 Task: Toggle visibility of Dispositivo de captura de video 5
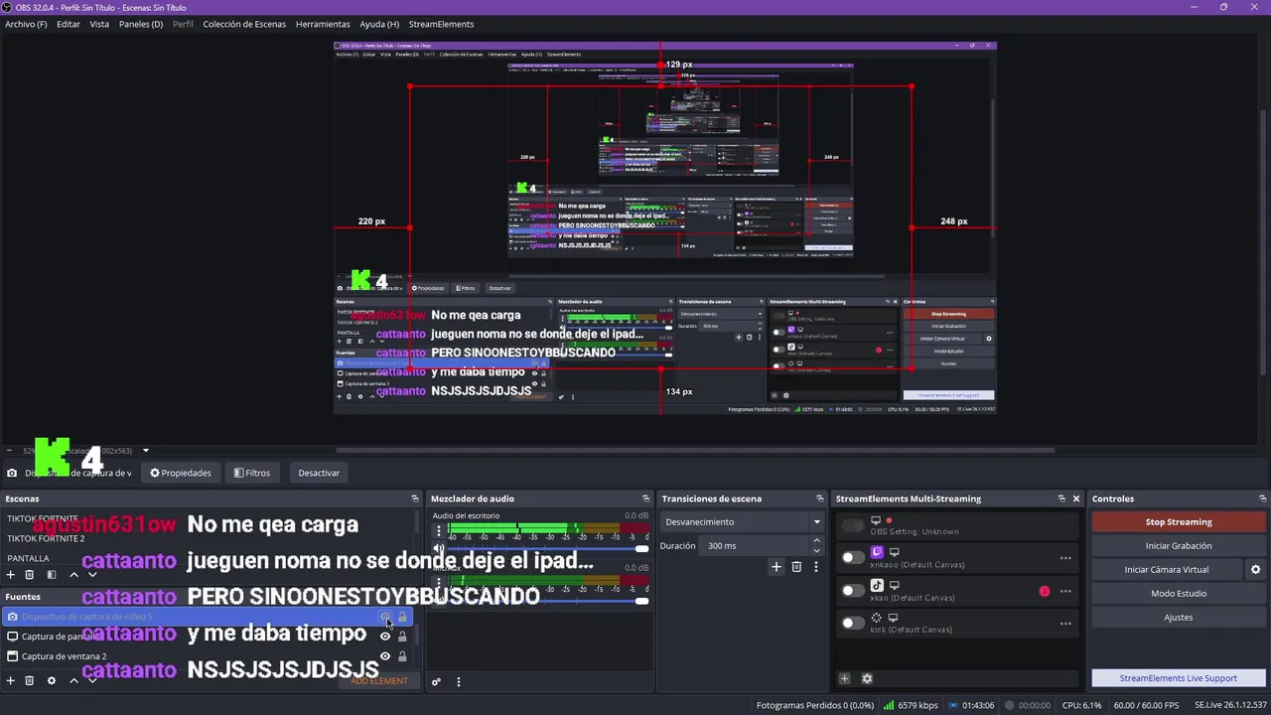(x=385, y=617)
